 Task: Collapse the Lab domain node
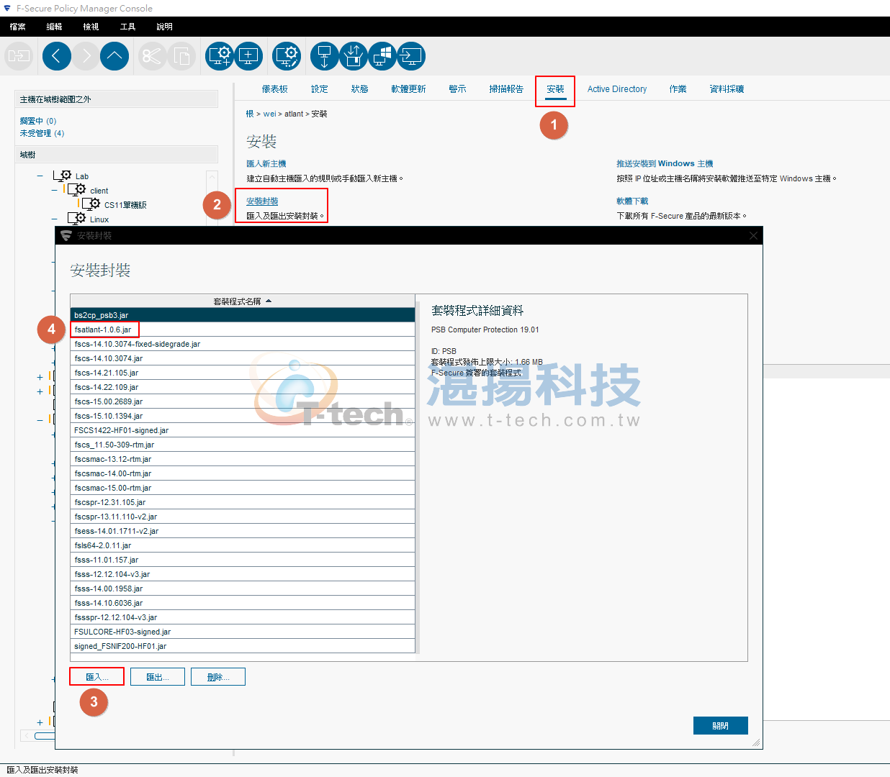pyautogui.click(x=40, y=176)
